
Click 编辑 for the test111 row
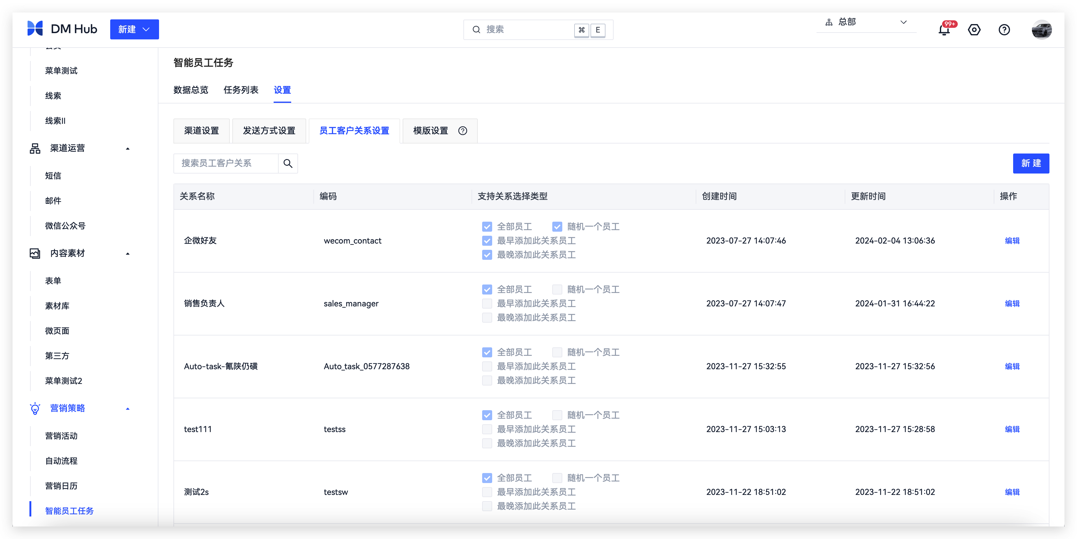point(1012,429)
